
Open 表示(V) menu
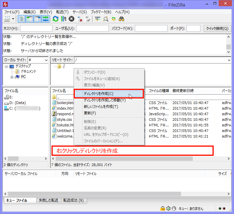click(x=46, y=12)
